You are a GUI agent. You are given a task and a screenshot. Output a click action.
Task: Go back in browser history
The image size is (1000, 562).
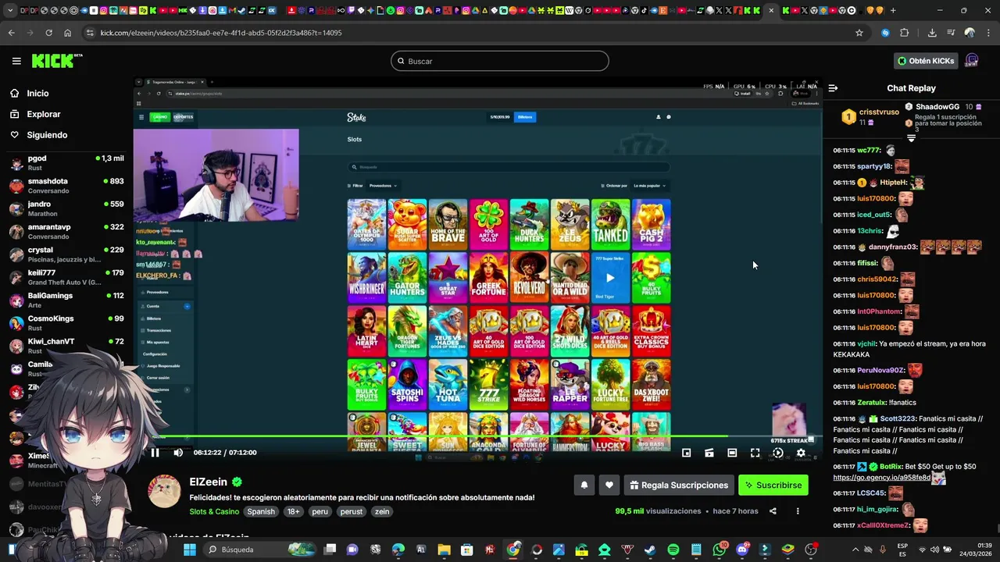12,33
